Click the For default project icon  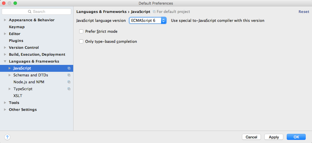154,12
